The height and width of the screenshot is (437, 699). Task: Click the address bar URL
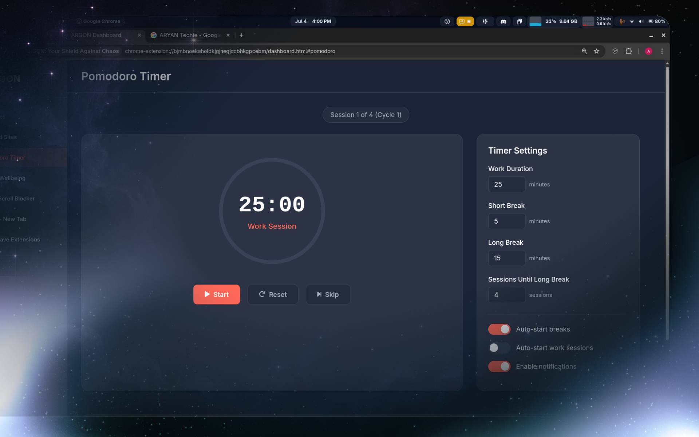(x=230, y=51)
